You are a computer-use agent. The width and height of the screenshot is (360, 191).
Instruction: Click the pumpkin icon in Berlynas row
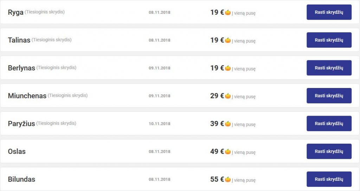point(228,68)
